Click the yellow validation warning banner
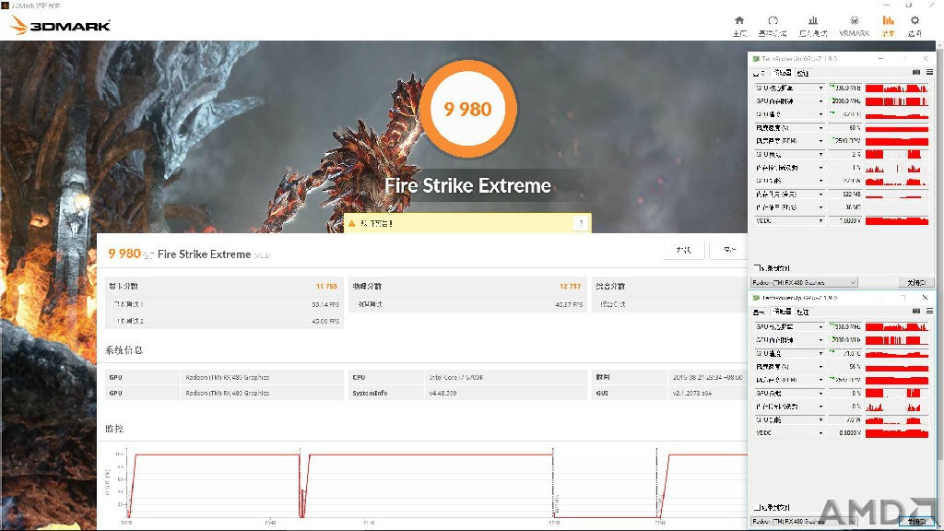Image resolution: width=944 pixels, height=531 pixels. click(467, 223)
